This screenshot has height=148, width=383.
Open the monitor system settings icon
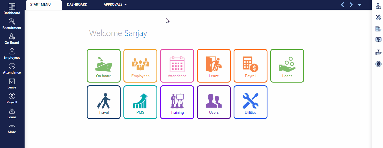[378, 40]
